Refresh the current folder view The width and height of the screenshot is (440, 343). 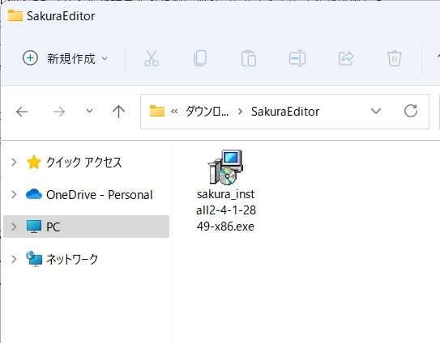click(411, 111)
